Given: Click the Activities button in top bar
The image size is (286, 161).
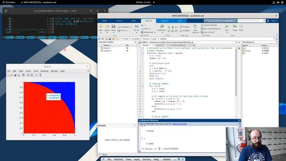Looking at the screenshot, I should [9, 2].
